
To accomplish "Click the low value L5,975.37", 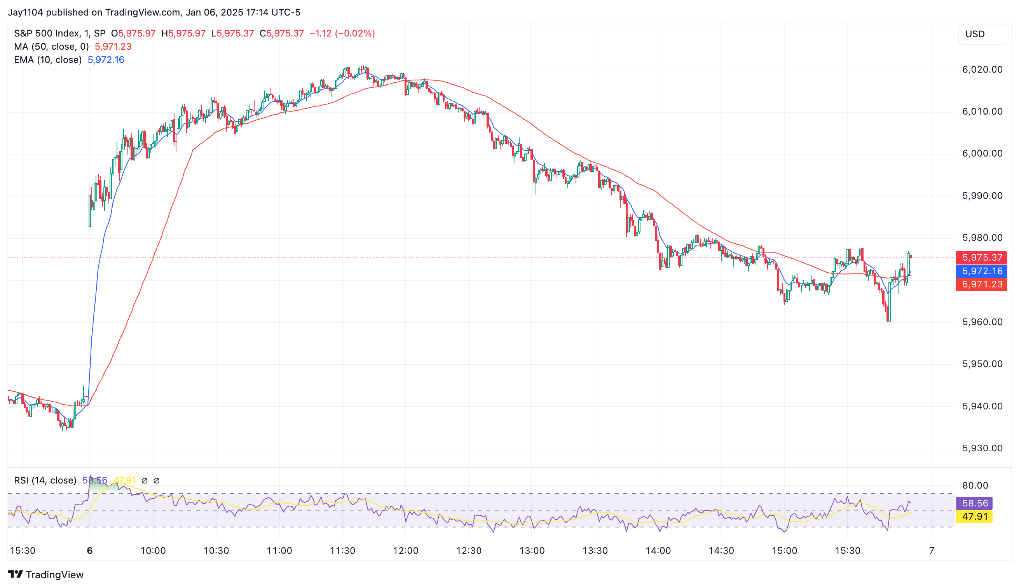I will point(233,33).
